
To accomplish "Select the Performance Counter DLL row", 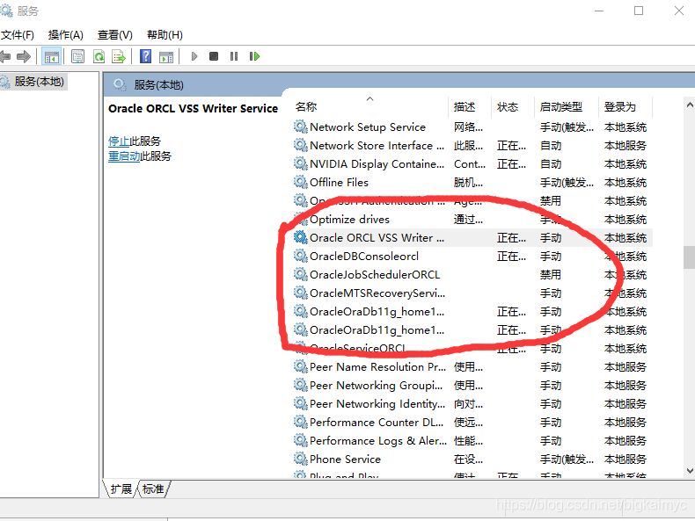I will tap(472, 423).
